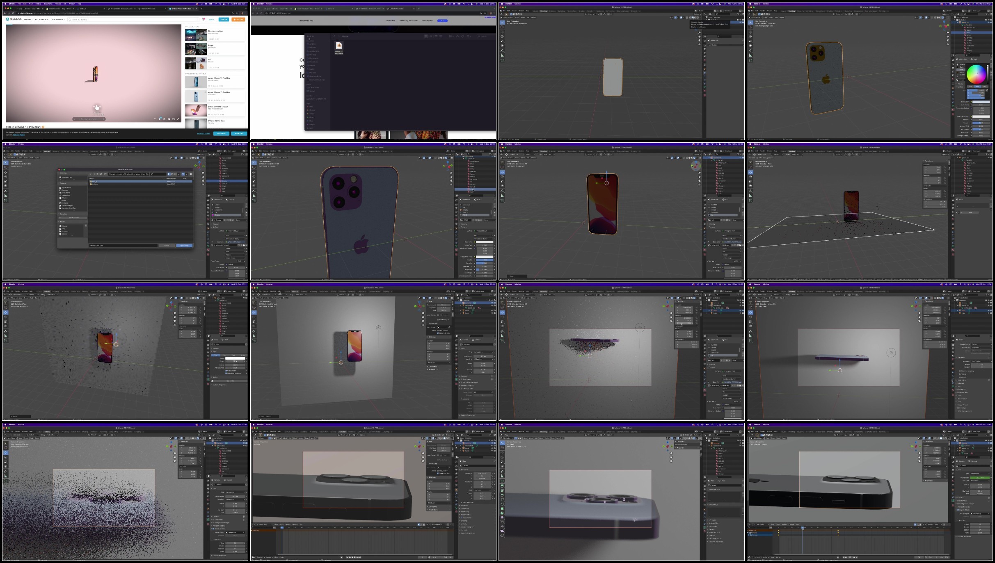Toggle camera view icon in 20:27 Blender viewport
The image size is (995, 563).
tap(948, 39)
